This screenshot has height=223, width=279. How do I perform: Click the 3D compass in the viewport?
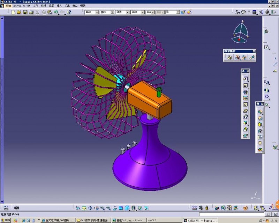tap(241, 31)
